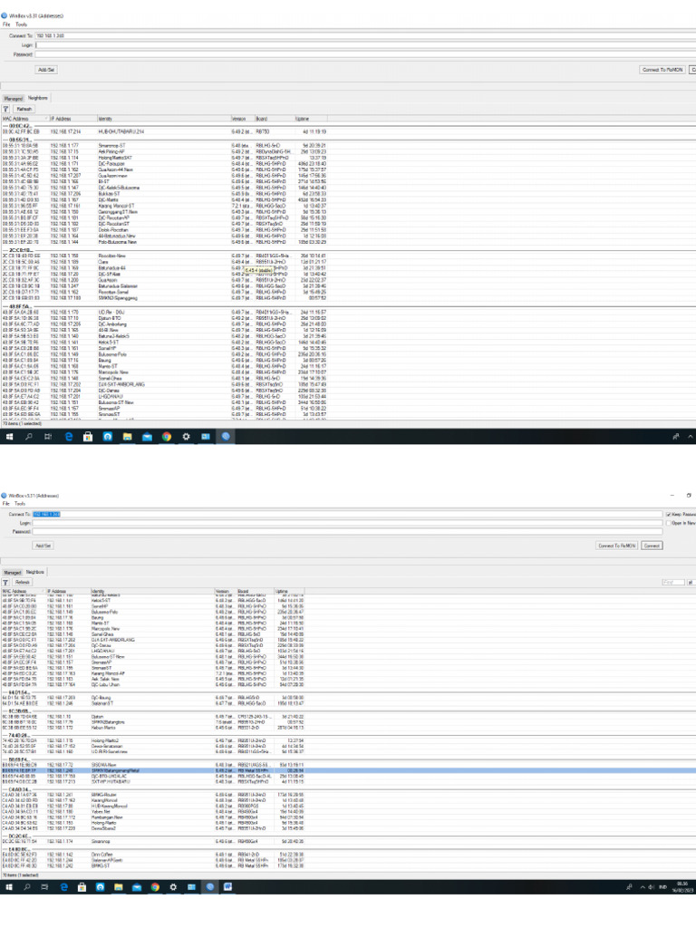Click Connect To RoMON in upper window
Screen dimensions: 696x928
tap(662, 70)
